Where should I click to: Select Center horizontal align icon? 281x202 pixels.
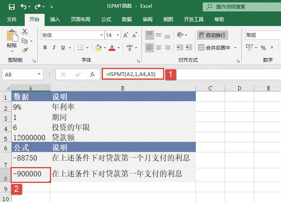(x=159, y=48)
